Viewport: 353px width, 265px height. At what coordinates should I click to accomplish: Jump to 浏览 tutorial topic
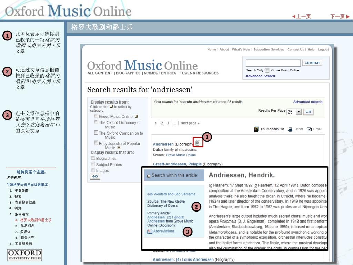coord(18,208)
